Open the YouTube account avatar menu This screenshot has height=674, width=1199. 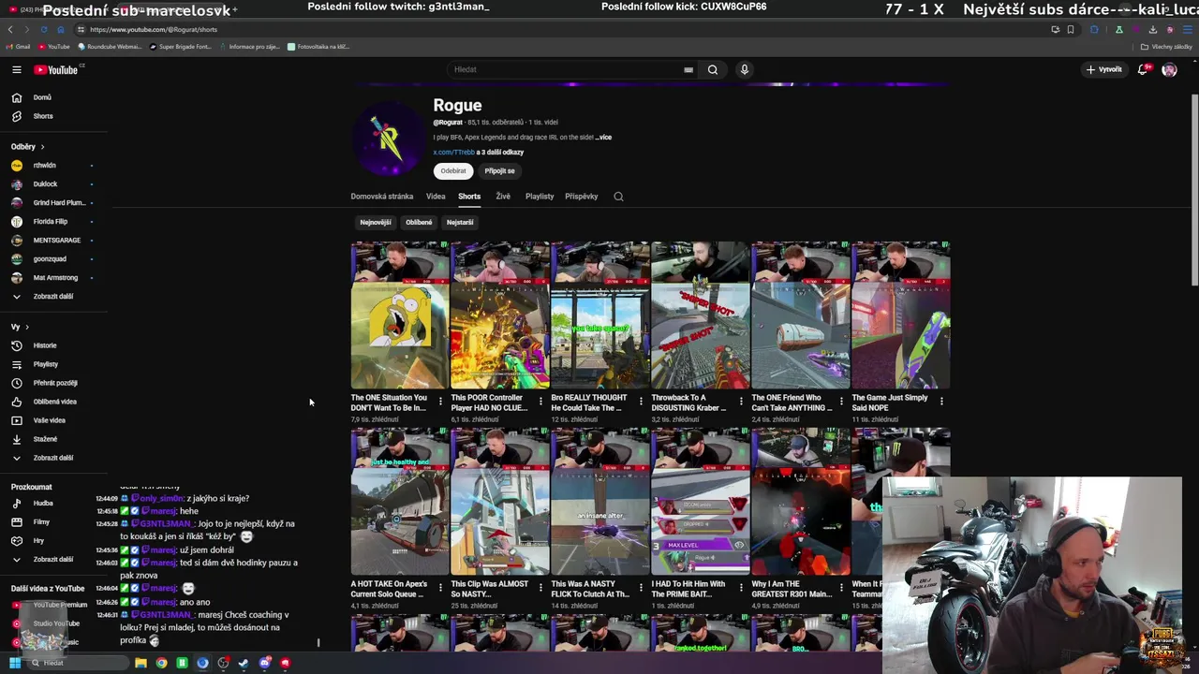[x=1169, y=69]
